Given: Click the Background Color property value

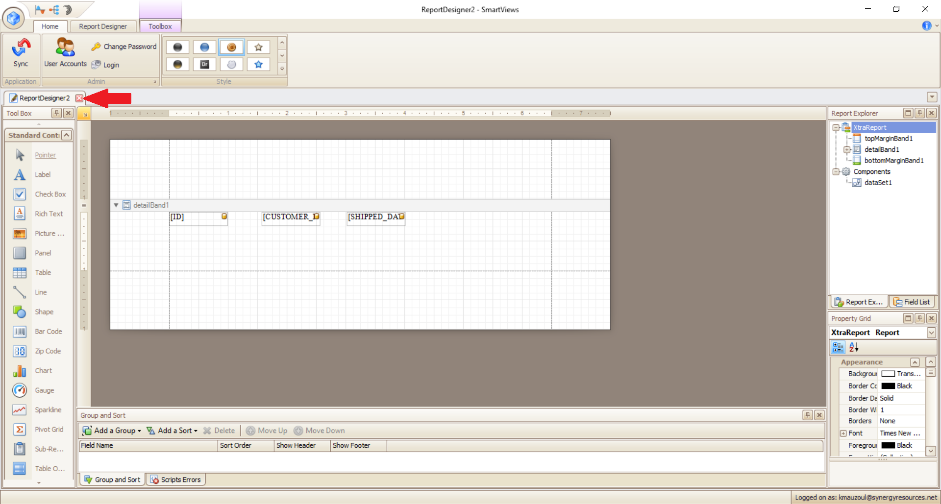Looking at the screenshot, I should [901, 374].
